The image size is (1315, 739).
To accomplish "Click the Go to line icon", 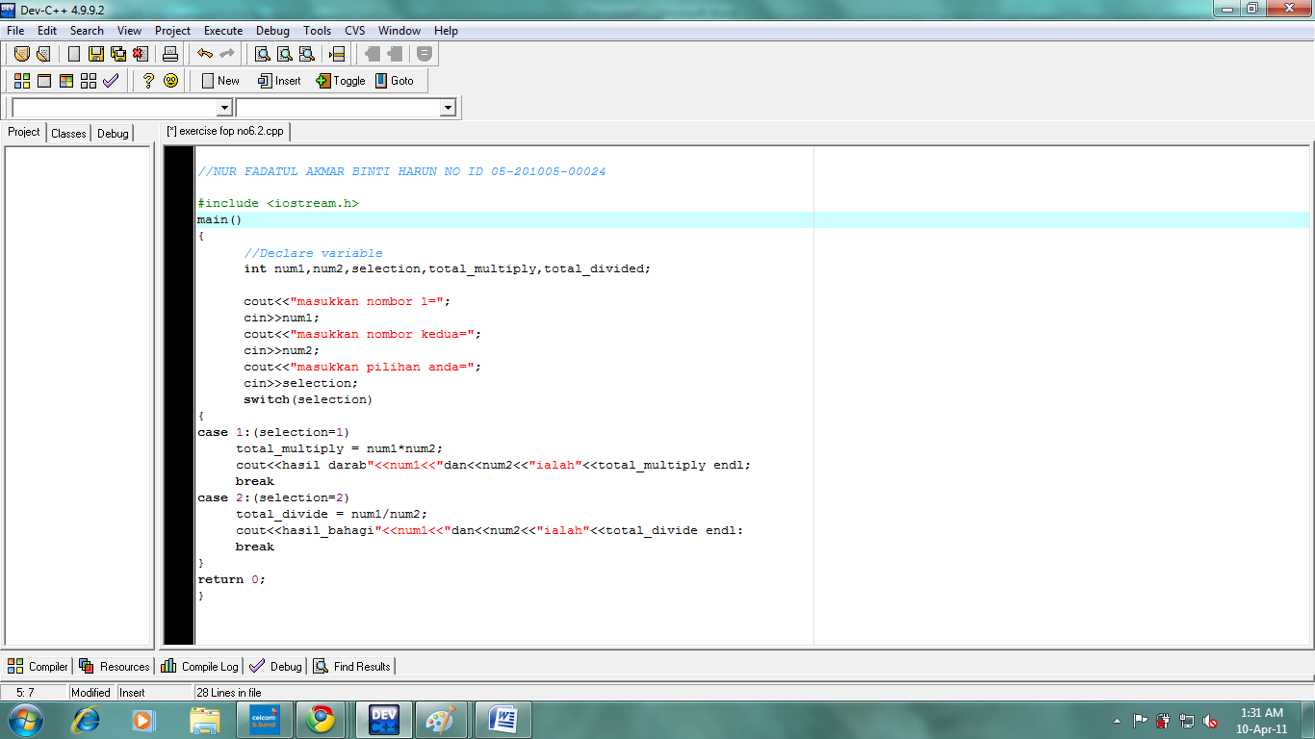I will [337, 54].
